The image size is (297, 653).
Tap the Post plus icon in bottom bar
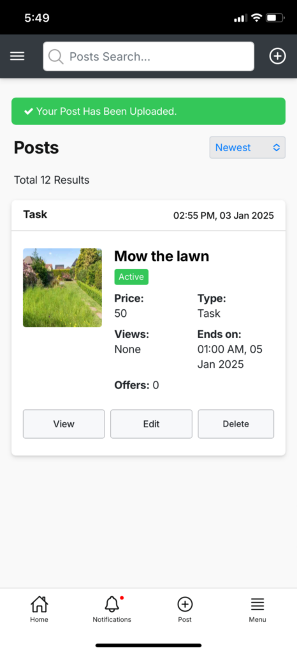[x=185, y=604]
